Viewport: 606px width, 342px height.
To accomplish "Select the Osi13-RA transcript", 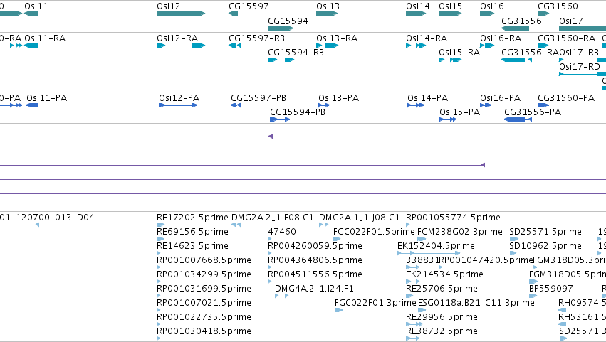I will pos(328,46).
